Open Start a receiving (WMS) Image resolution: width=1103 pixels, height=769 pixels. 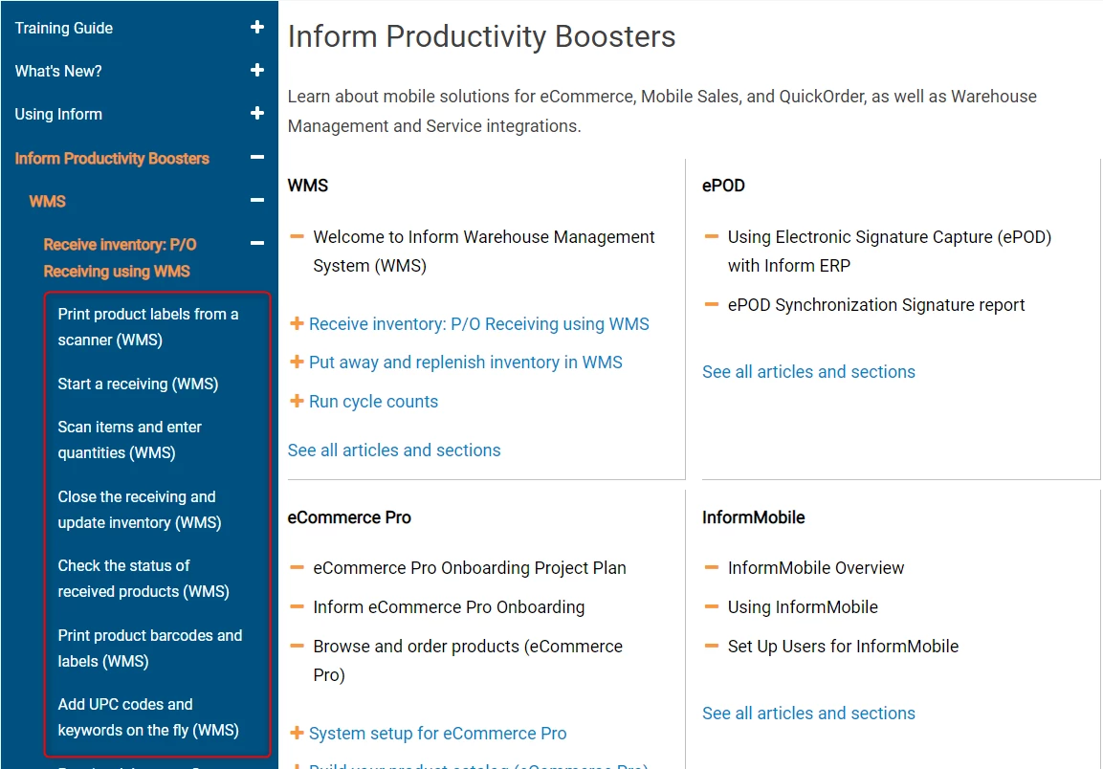(x=138, y=384)
